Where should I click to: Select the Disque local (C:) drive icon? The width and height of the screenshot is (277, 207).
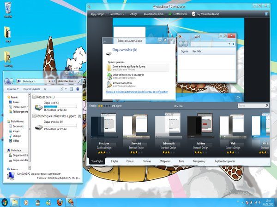pyautogui.click(x=39, y=107)
